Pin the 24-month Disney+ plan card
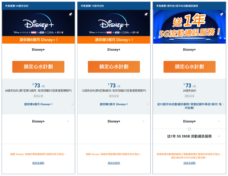228x176 pixels. [x=70, y=14]
